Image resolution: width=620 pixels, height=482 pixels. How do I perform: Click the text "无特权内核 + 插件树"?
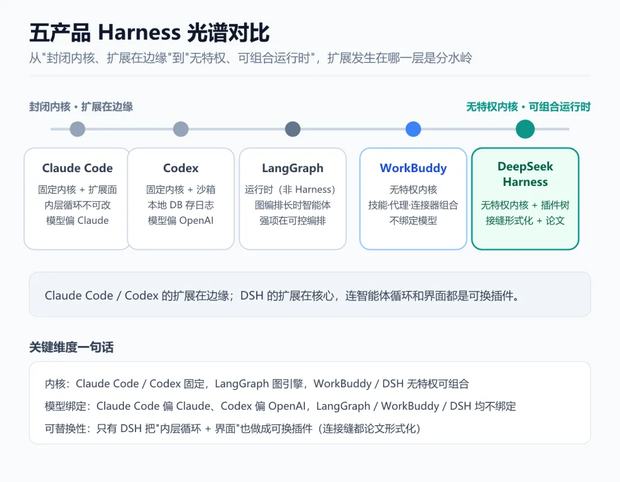click(525, 205)
